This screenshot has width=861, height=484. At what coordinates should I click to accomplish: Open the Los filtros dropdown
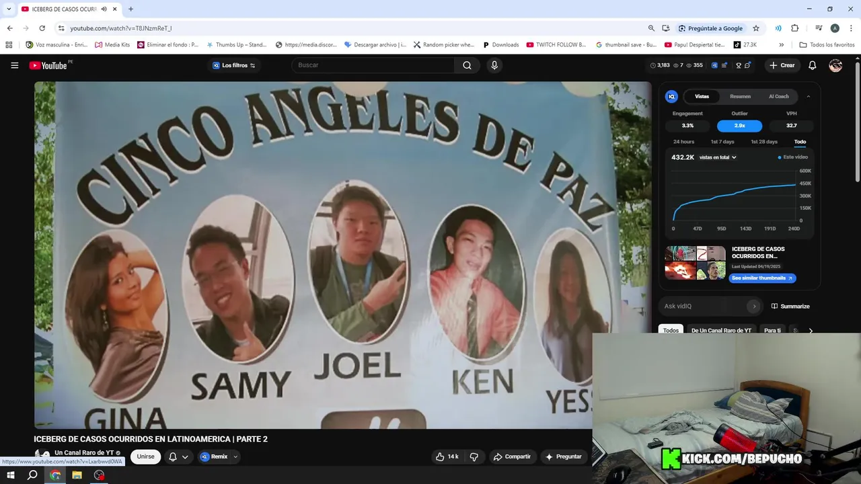(234, 65)
